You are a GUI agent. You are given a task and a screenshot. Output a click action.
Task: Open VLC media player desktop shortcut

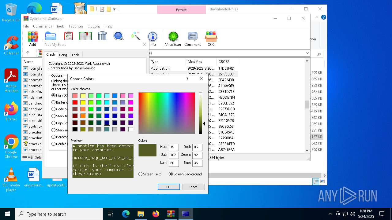pyautogui.click(x=11, y=180)
